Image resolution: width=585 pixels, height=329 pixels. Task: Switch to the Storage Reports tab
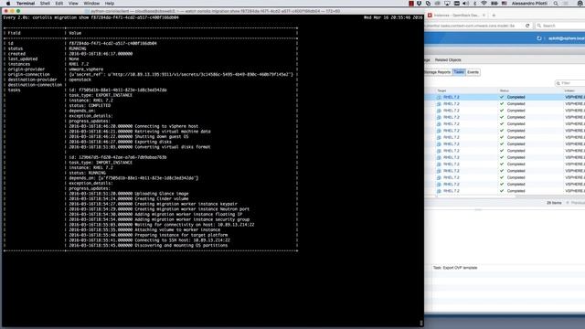(438, 72)
